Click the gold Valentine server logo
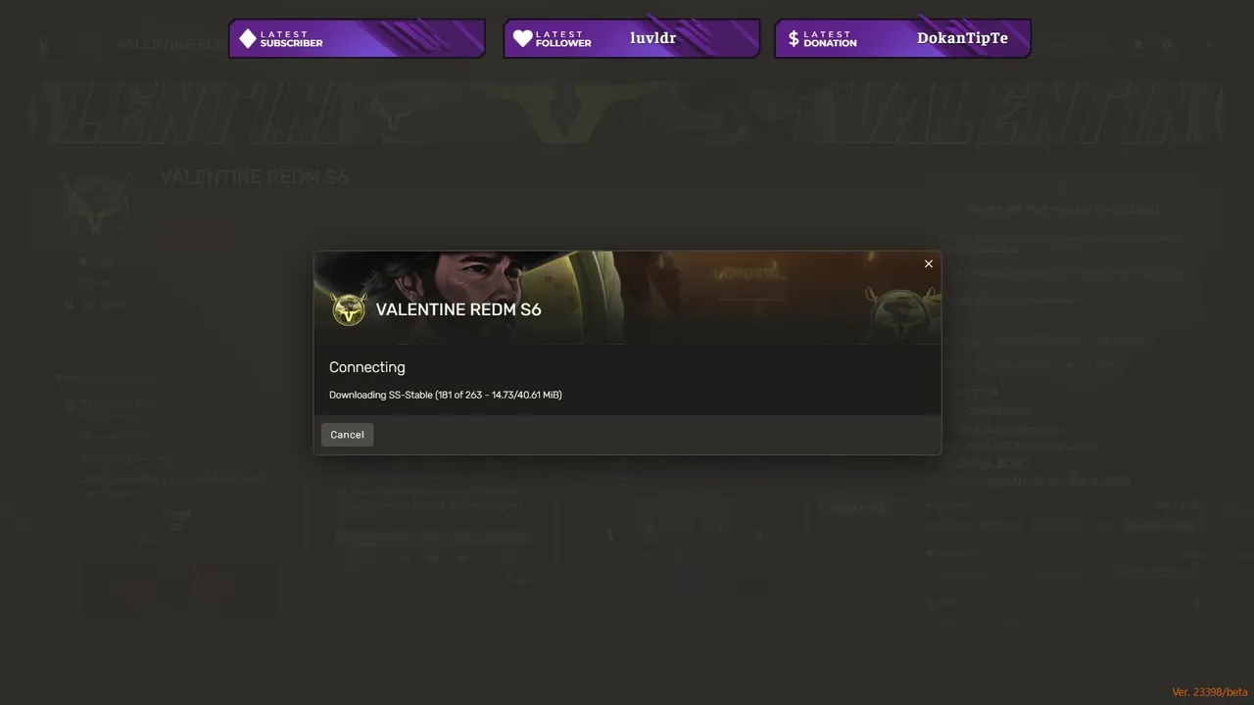The height and width of the screenshot is (705, 1254). (349, 309)
